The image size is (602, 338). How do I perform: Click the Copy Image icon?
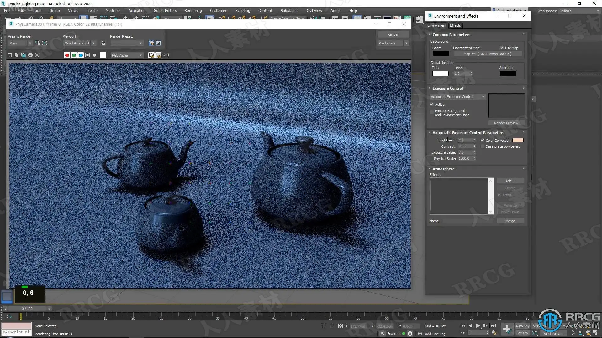17,55
